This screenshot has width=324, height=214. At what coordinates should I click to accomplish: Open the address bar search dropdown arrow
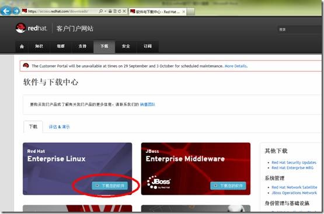click(x=106, y=11)
